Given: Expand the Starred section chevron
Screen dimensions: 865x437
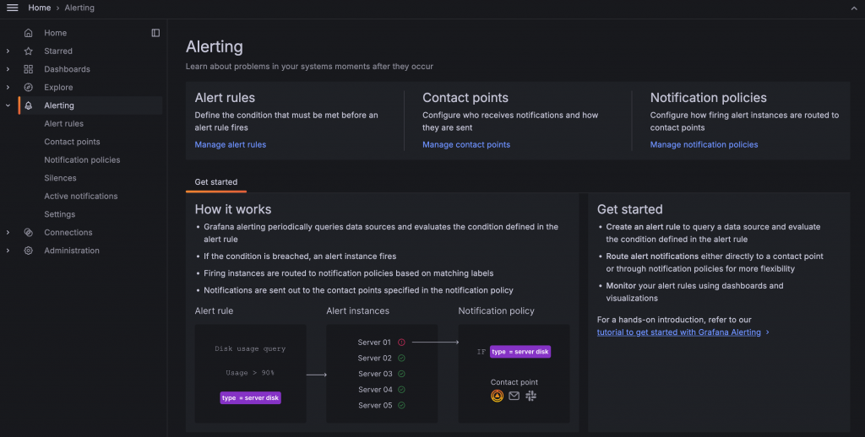Looking at the screenshot, I should 8,51.
